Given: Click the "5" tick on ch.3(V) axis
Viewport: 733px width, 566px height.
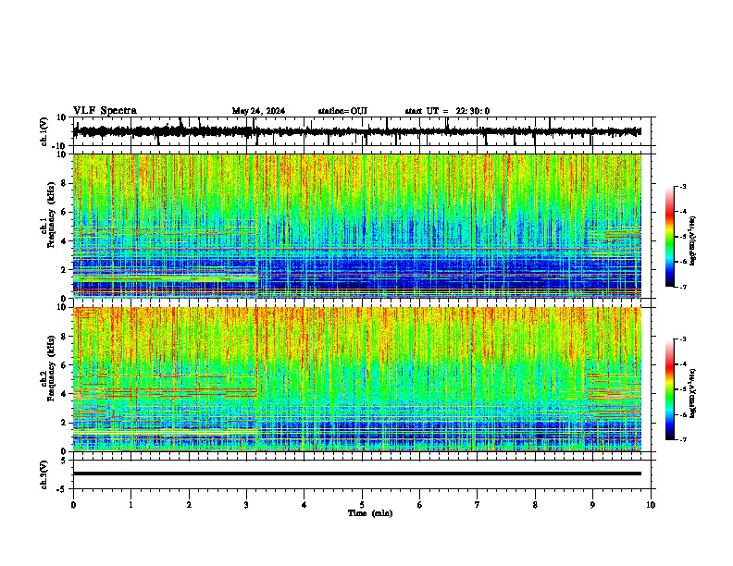Looking at the screenshot, I should [x=65, y=460].
